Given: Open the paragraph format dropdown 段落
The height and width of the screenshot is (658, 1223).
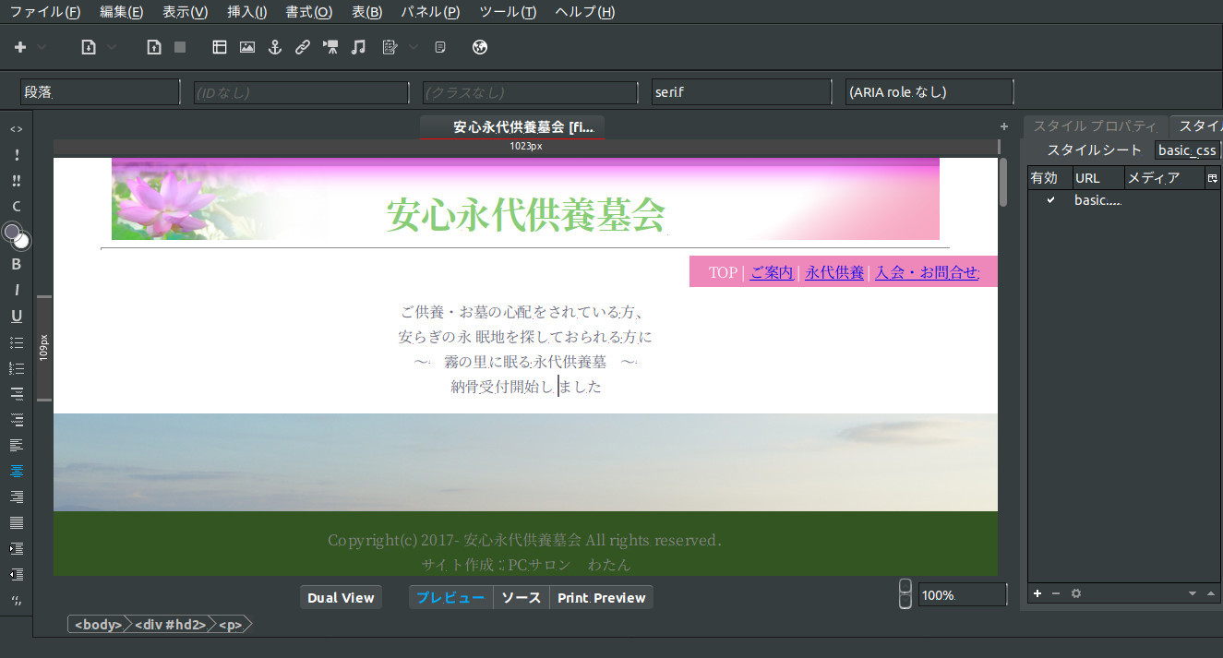Looking at the screenshot, I should 100,92.
